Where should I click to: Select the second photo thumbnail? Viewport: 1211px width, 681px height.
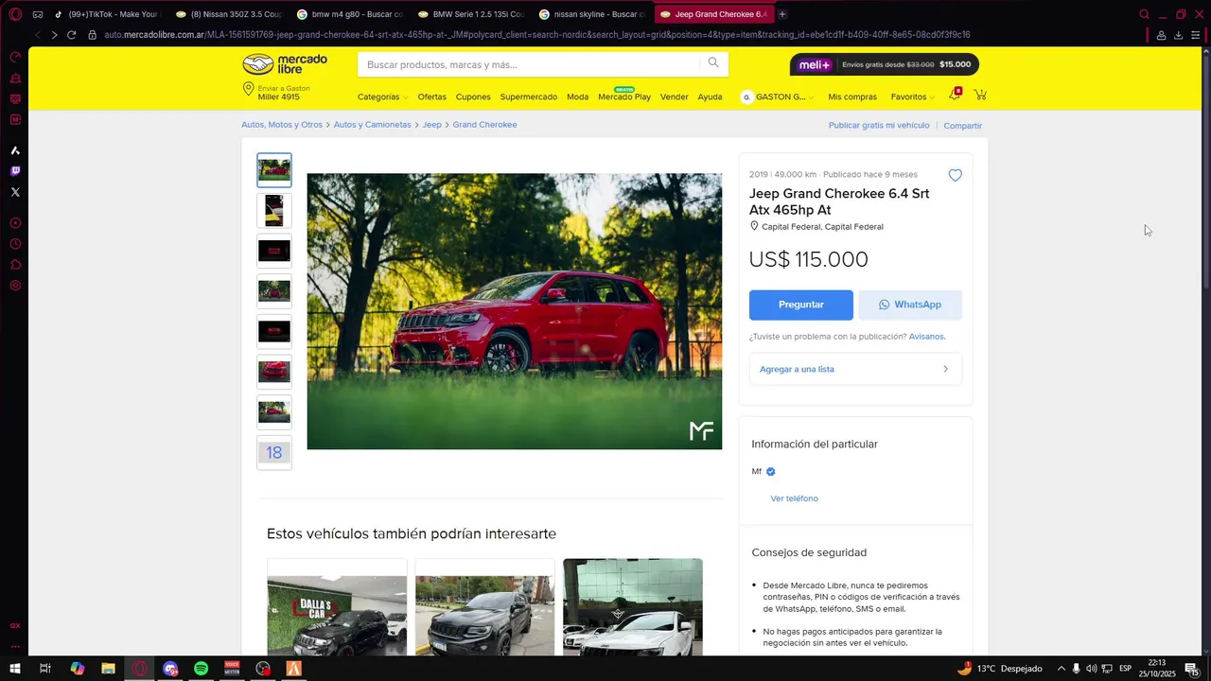click(274, 210)
